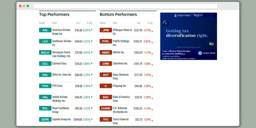Click the $21.00 Norwegian Cruise price

79,53
